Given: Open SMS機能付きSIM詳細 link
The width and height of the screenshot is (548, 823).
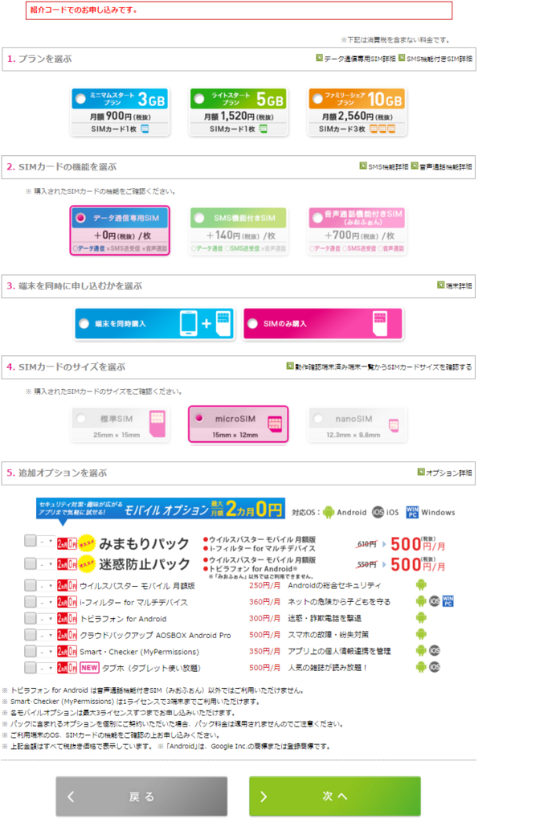Looking at the screenshot, I should [x=436, y=59].
